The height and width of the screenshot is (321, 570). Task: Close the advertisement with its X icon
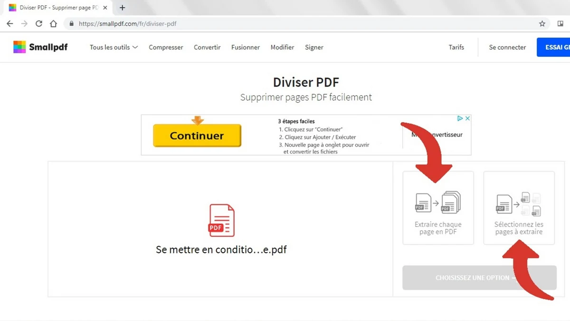pos(468,118)
